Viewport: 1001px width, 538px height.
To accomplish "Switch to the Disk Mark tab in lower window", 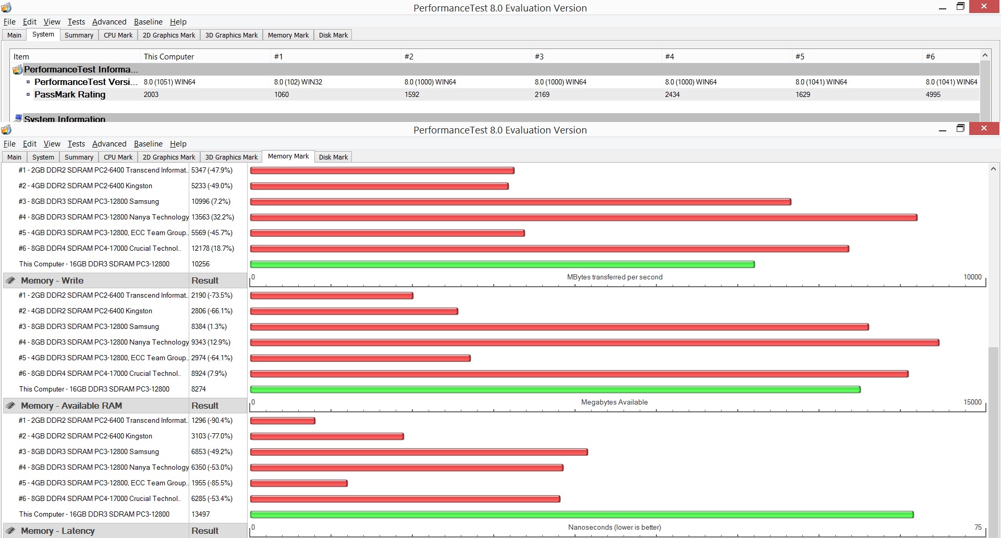I will pyautogui.click(x=333, y=157).
